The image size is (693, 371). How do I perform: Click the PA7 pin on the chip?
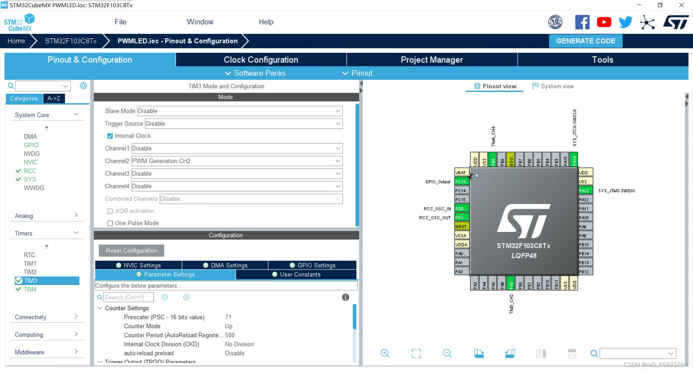510,283
